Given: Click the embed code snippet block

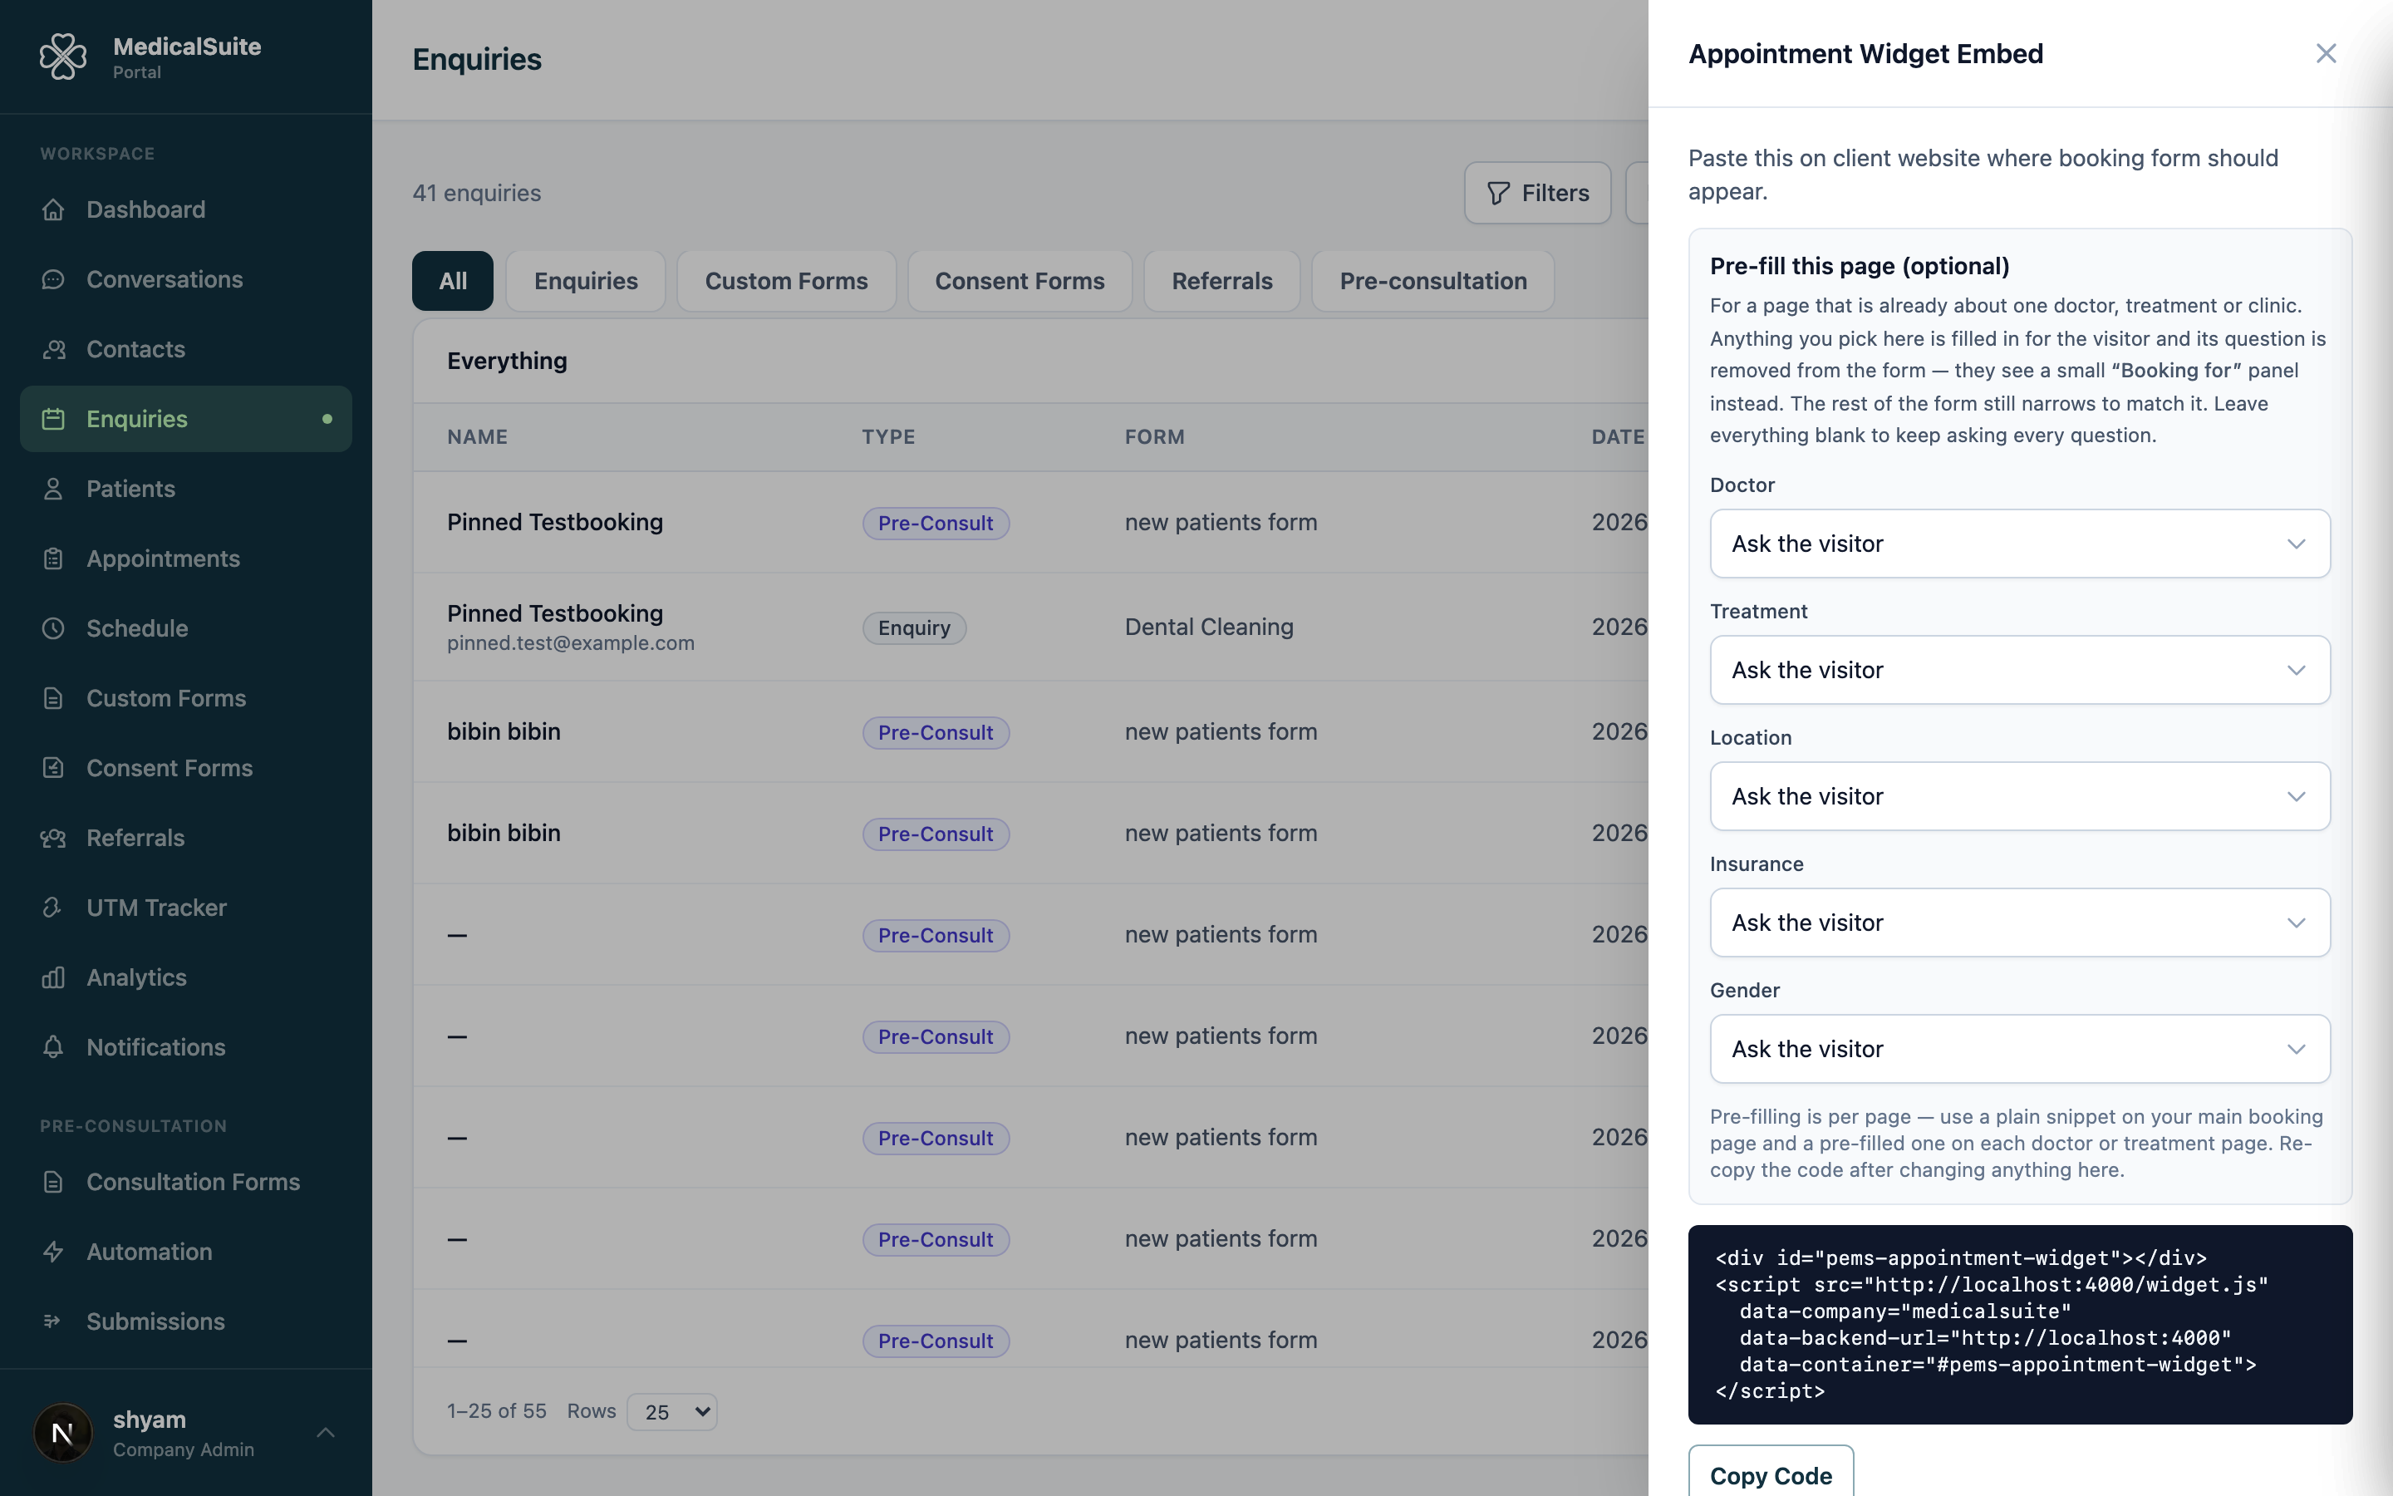Looking at the screenshot, I should (x=2019, y=1325).
